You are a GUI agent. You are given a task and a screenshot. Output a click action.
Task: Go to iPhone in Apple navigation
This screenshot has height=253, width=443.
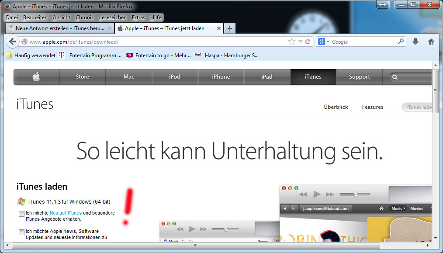221,76
